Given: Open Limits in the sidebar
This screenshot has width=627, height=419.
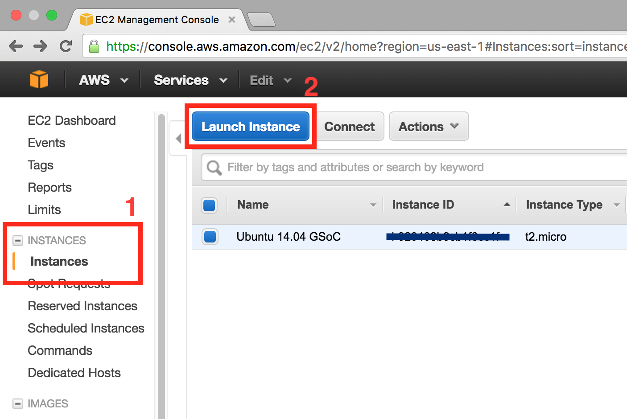Looking at the screenshot, I should point(44,209).
